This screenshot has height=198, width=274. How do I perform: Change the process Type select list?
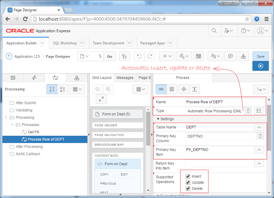click(218, 111)
